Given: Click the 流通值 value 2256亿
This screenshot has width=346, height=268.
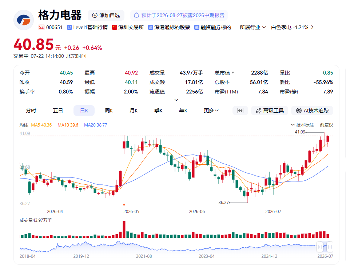Looking at the screenshot, I should (x=194, y=92).
